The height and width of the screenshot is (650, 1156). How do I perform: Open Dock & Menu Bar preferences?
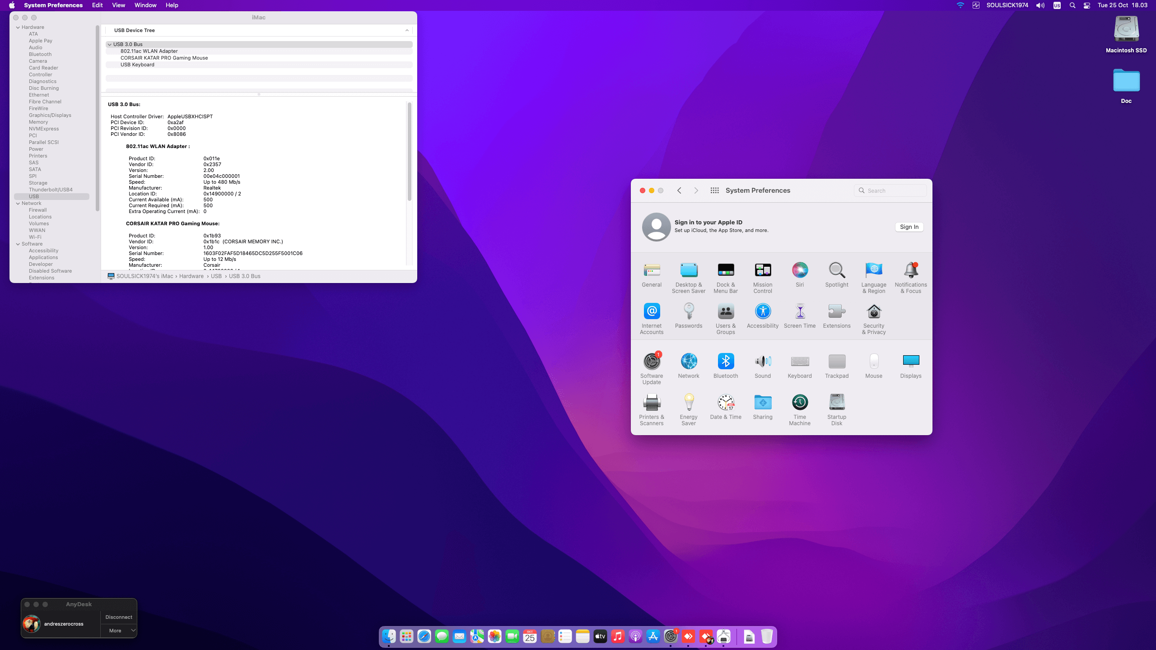[x=726, y=278]
